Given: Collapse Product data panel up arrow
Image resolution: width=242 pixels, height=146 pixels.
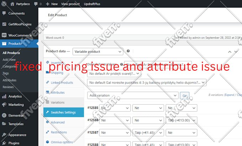Looking at the screenshot, I should [230, 52].
